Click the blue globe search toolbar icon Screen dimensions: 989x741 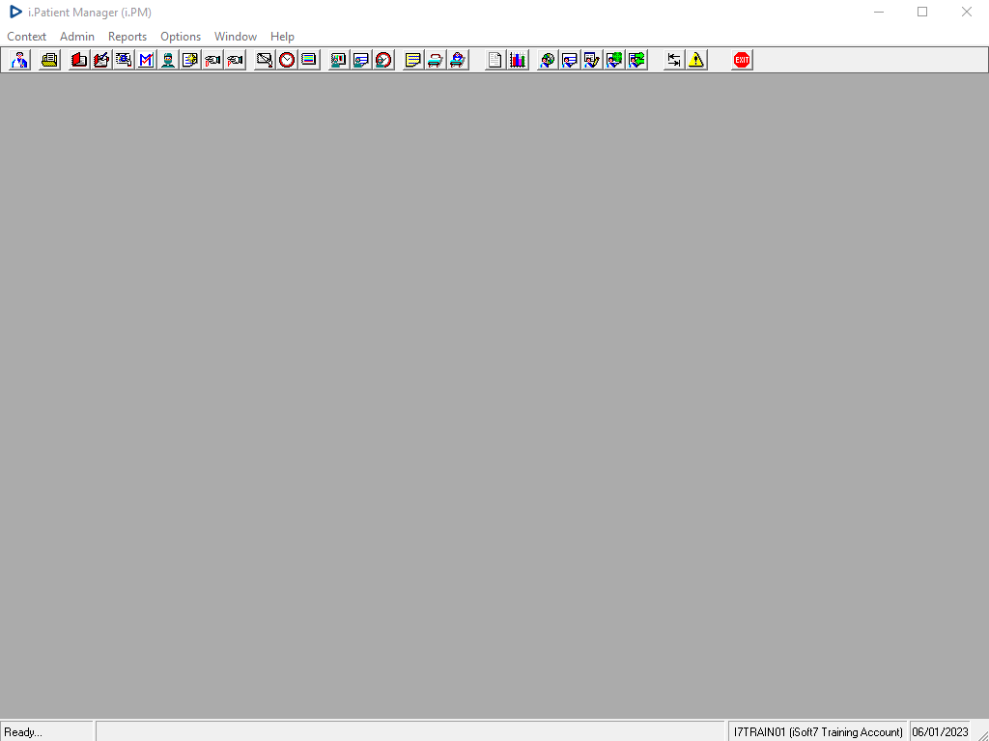[124, 60]
